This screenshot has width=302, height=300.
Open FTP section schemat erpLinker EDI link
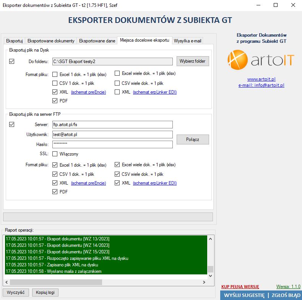click(155, 183)
